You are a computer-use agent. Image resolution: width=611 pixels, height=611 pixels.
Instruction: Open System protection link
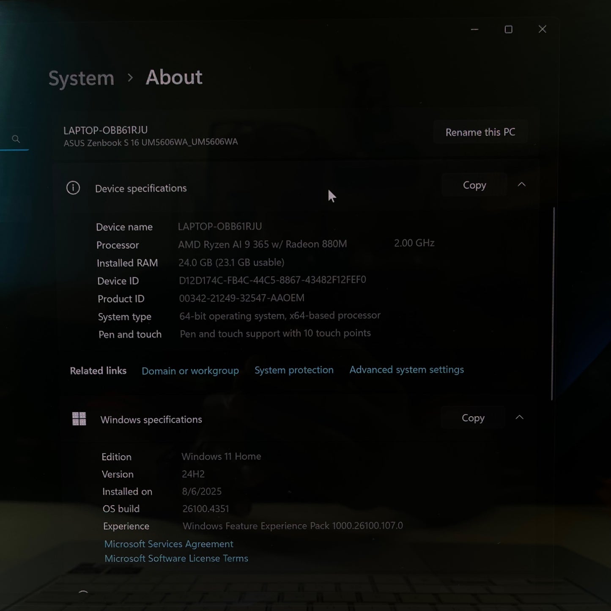coord(294,370)
